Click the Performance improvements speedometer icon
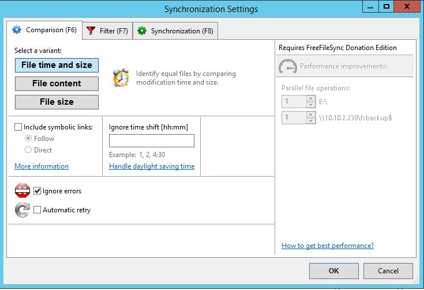Viewport: 424px width, 290px height. click(288, 66)
